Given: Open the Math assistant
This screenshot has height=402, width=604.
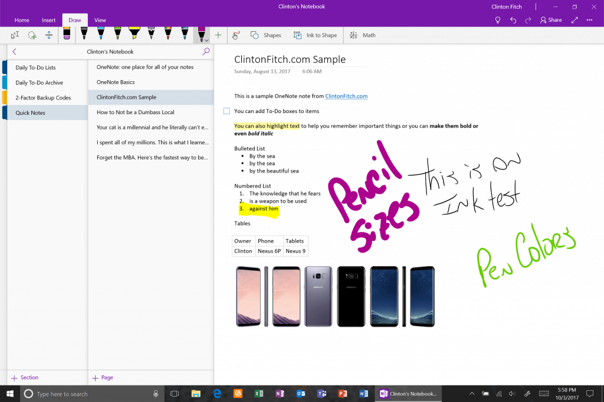Looking at the screenshot, I should tap(362, 35).
